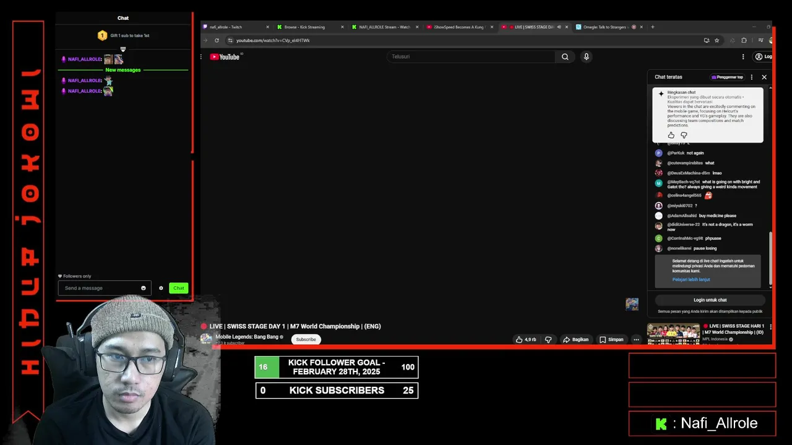Viewport: 792px width, 445px height.
Task: Click Followers only label
Action: (x=77, y=276)
